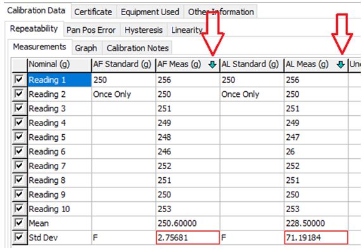Viewport: 362px width, 250px height.
Task: Toggle the Reading 6 checkbox
Action: (19, 151)
